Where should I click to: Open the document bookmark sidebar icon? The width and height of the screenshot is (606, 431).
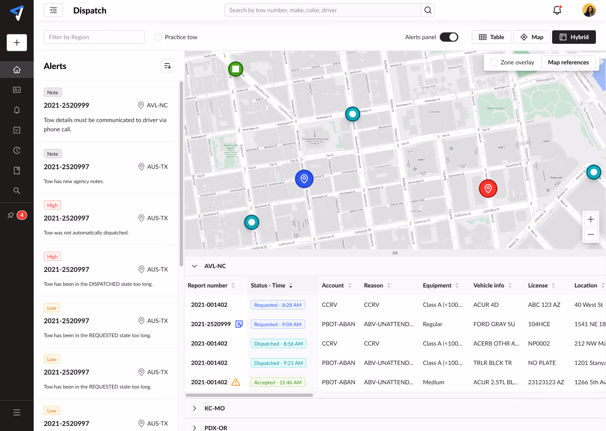(17, 170)
